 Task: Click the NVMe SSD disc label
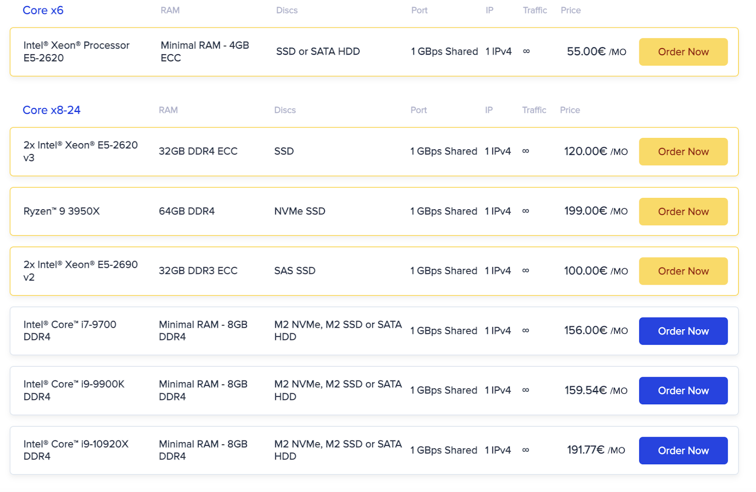point(300,211)
